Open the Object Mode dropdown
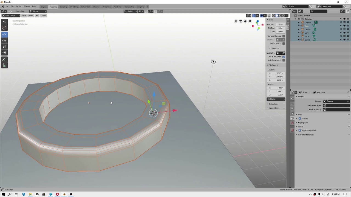Viewport: 351px width, 197px height. coord(11,16)
